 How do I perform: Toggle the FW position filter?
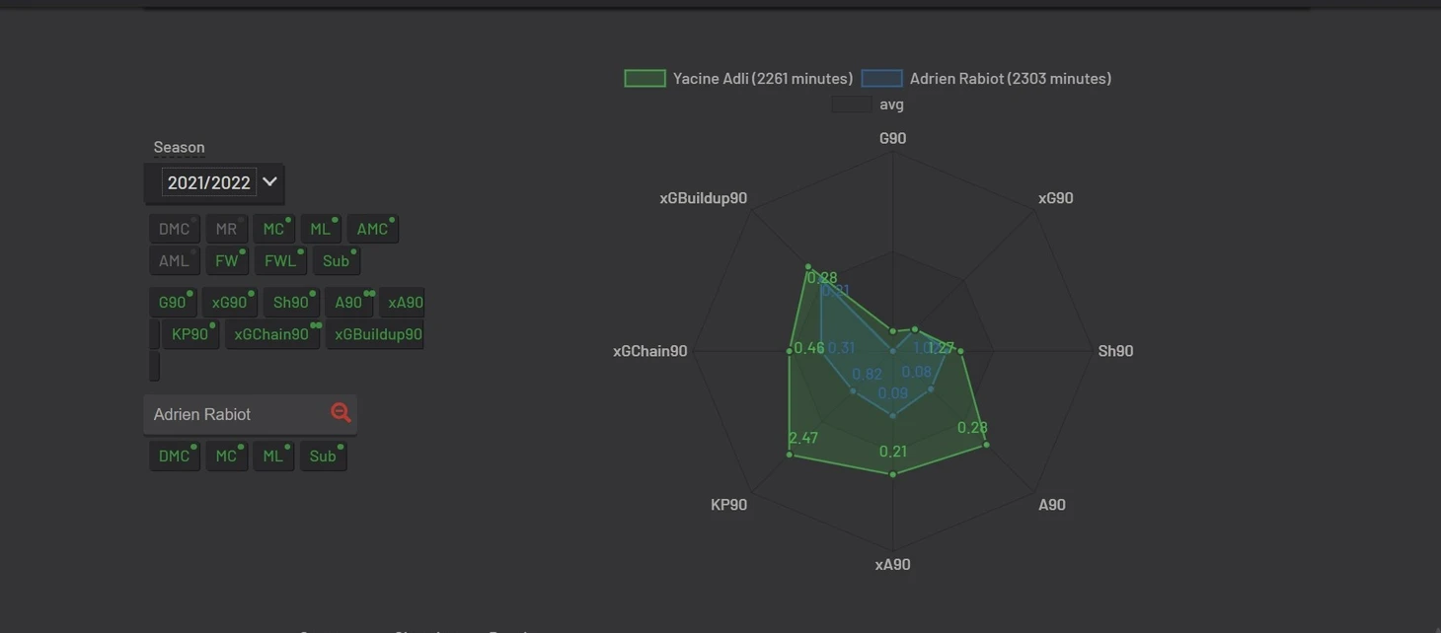pyautogui.click(x=226, y=260)
